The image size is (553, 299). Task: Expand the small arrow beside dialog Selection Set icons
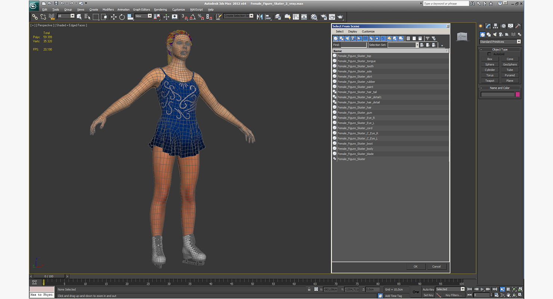442,46
